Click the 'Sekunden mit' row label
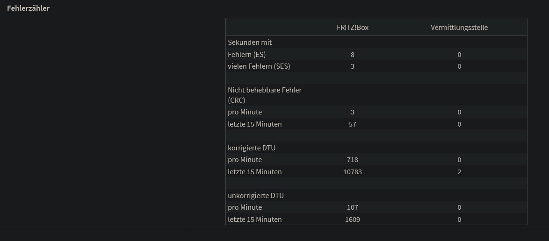 (x=250, y=43)
